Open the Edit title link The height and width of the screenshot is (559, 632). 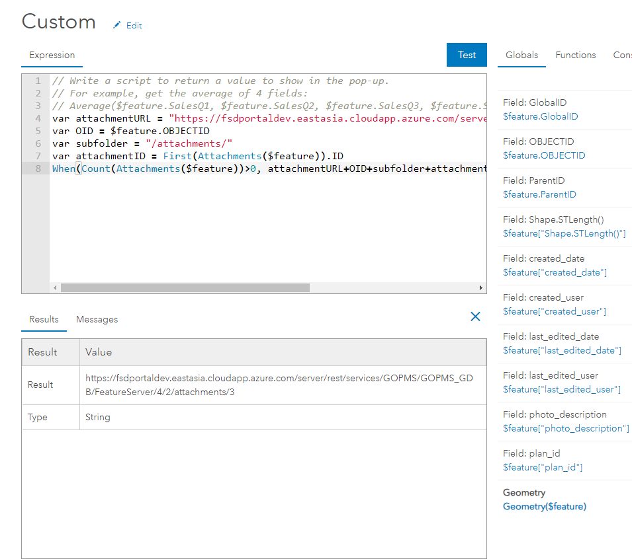pos(134,25)
